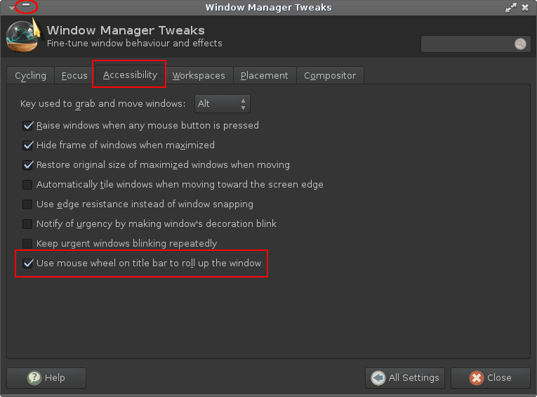The image size is (537, 397).
Task: Open the grab key dropdown showing Alt
Action: tap(223, 103)
